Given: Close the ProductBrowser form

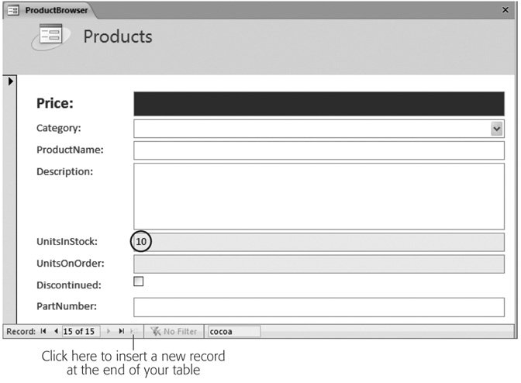Looking at the screenshot, I should [505, 10].
